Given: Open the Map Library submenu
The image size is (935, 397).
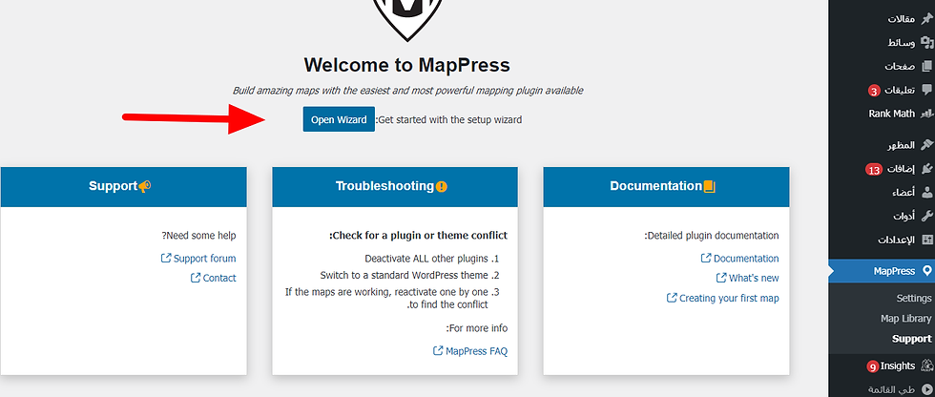Looking at the screenshot, I should 905,319.
